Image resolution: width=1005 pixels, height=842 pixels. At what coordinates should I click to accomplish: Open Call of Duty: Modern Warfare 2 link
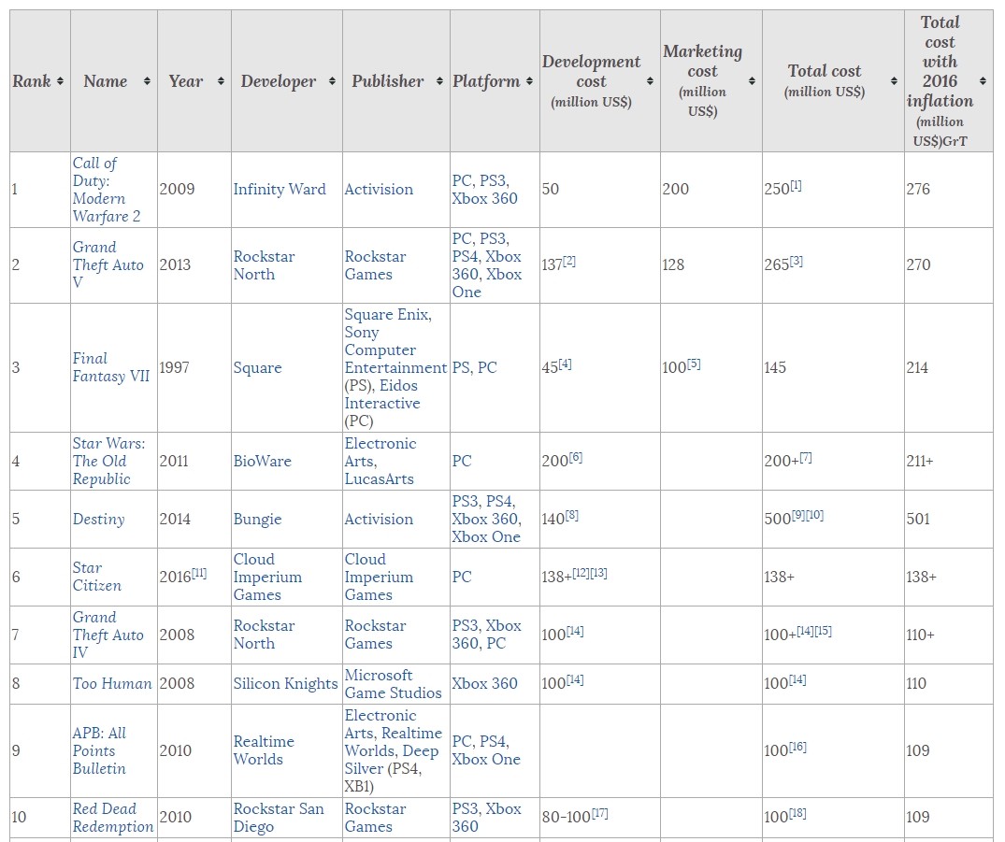pos(107,190)
